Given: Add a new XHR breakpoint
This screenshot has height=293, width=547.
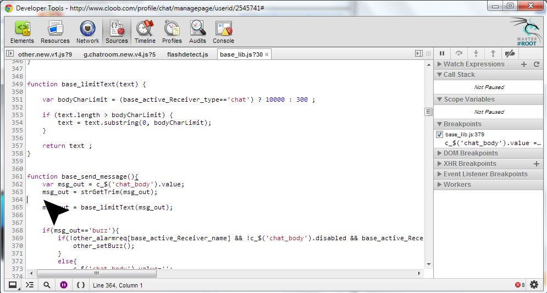Looking at the screenshot, I should point(537,164).
